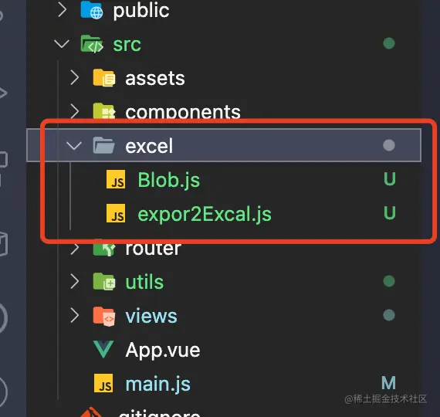The image size is (440, 417).
Task: Collapse the excel folder chevron
Action: point(74,145)
